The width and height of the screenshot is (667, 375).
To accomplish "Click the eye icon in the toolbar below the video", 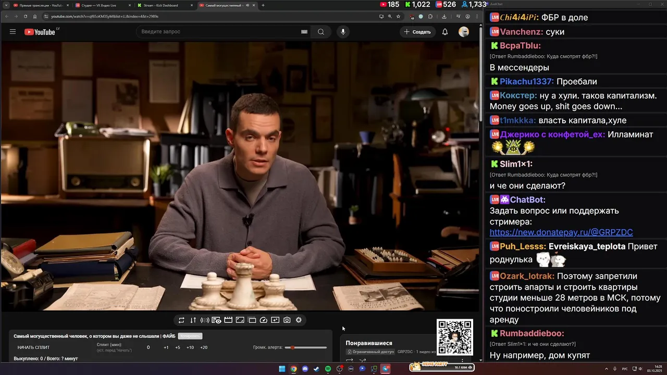I will tap(216, 320).
